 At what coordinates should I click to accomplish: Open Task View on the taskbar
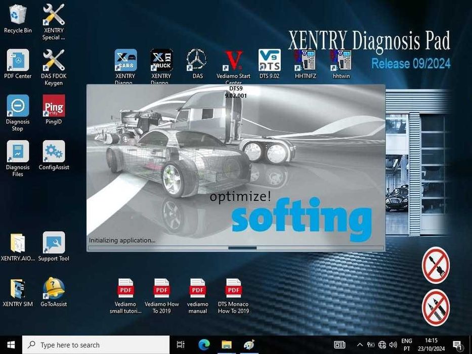[181, 345]
